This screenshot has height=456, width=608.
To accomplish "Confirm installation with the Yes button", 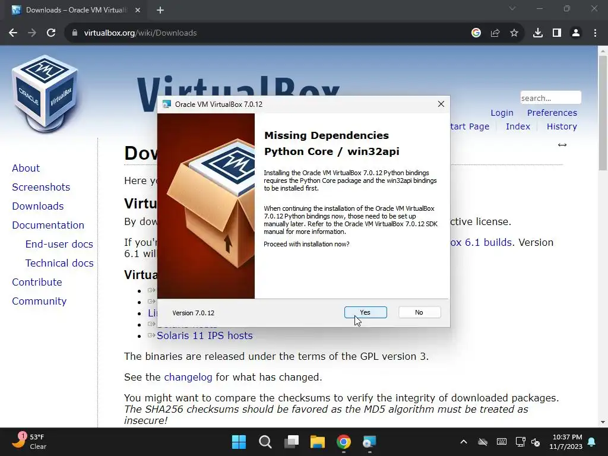I will click(x=365, y=312).
